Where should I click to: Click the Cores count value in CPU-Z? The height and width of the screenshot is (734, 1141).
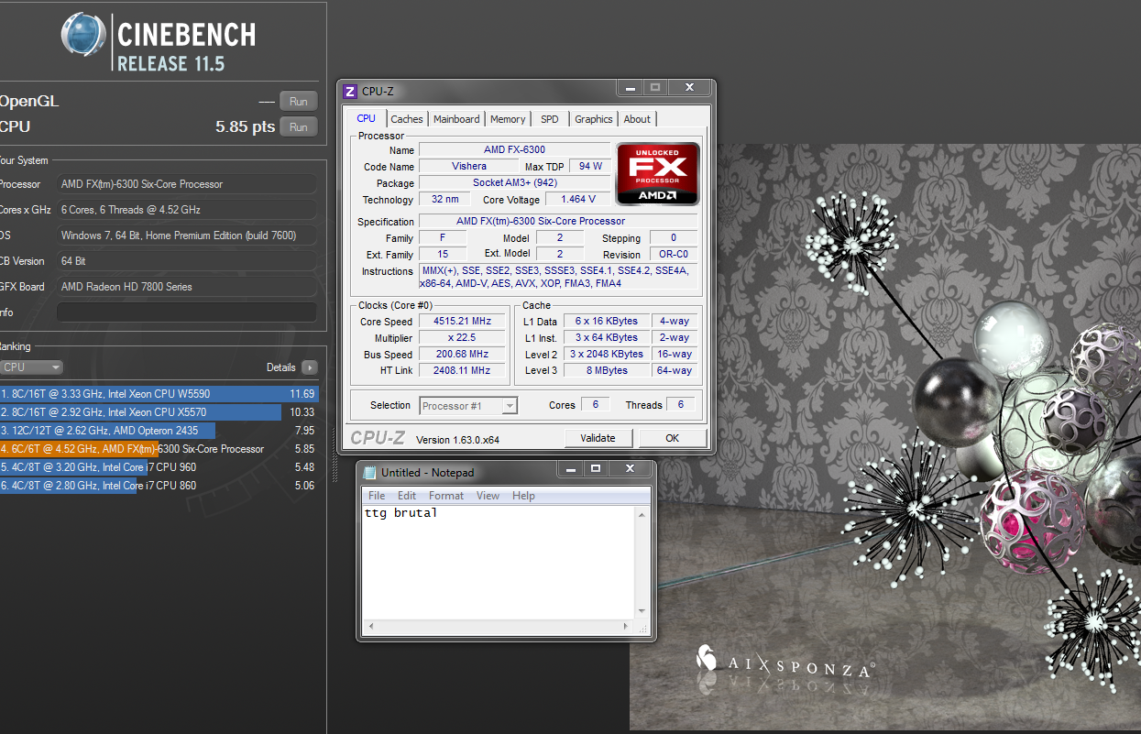595,405
